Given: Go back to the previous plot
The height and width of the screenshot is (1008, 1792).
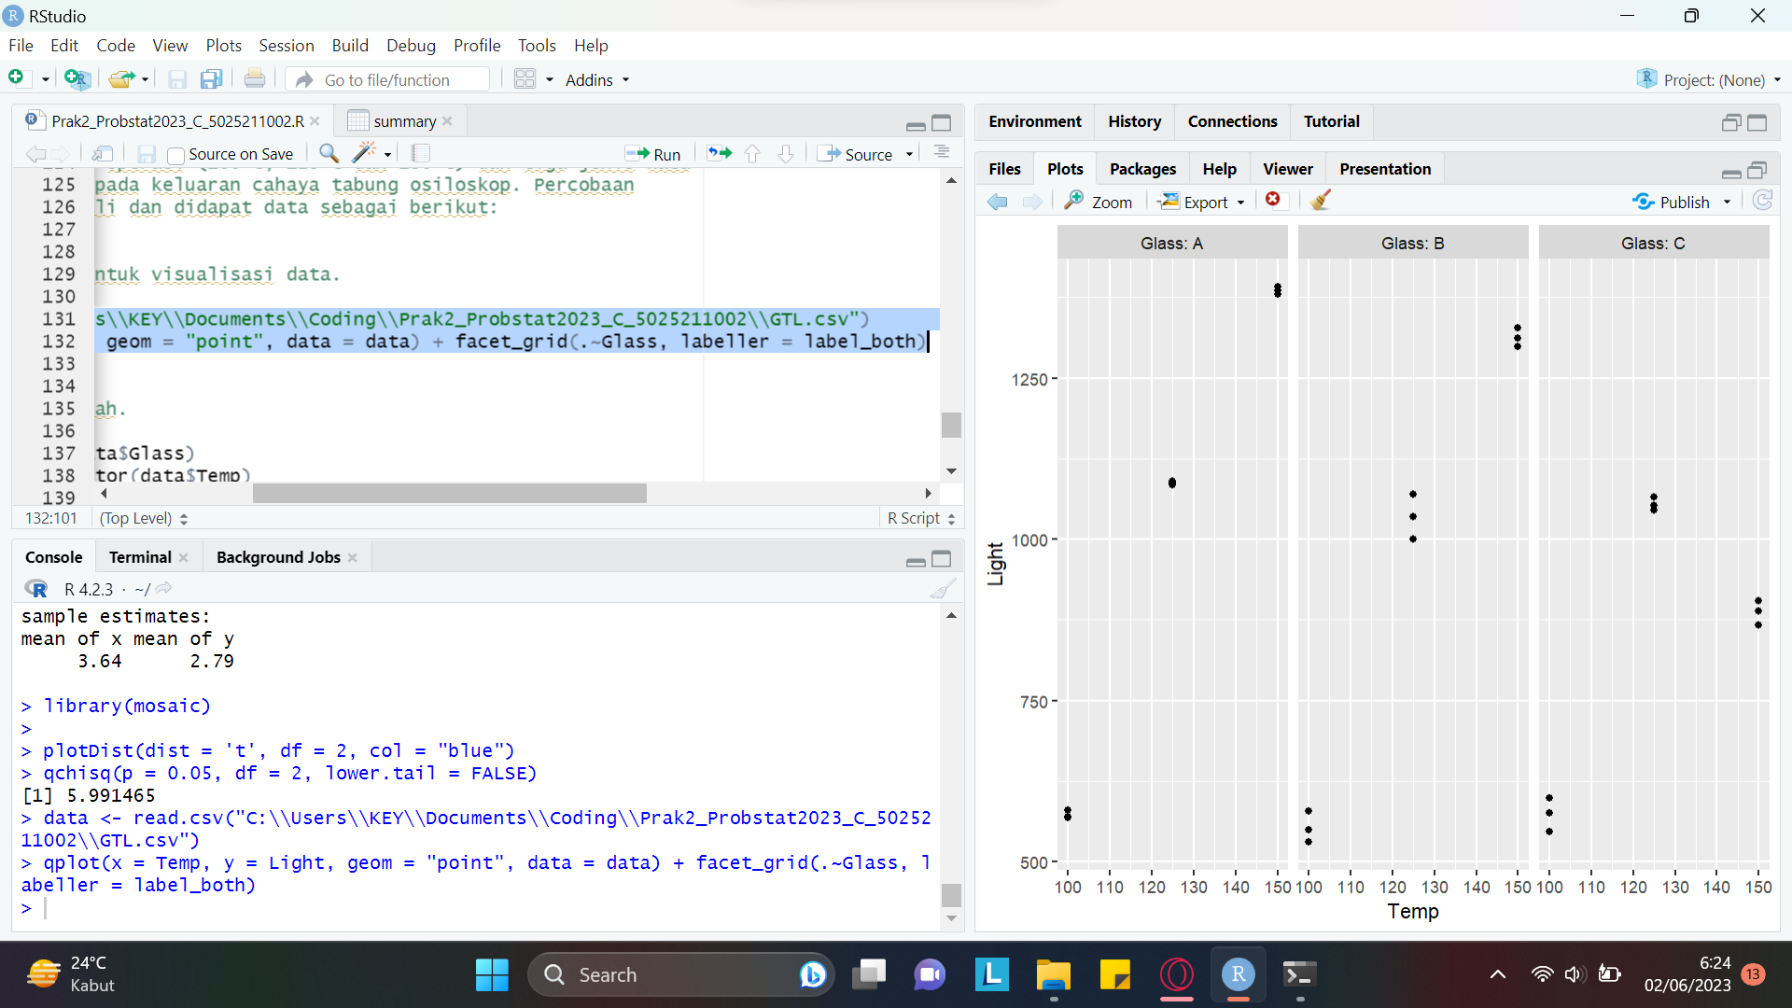Looking at the screenshot, I should 997,201.
